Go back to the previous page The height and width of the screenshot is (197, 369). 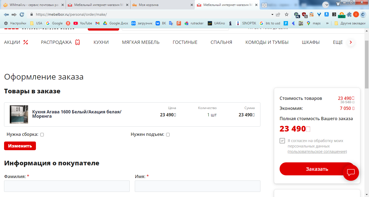[x=6, y=14]
